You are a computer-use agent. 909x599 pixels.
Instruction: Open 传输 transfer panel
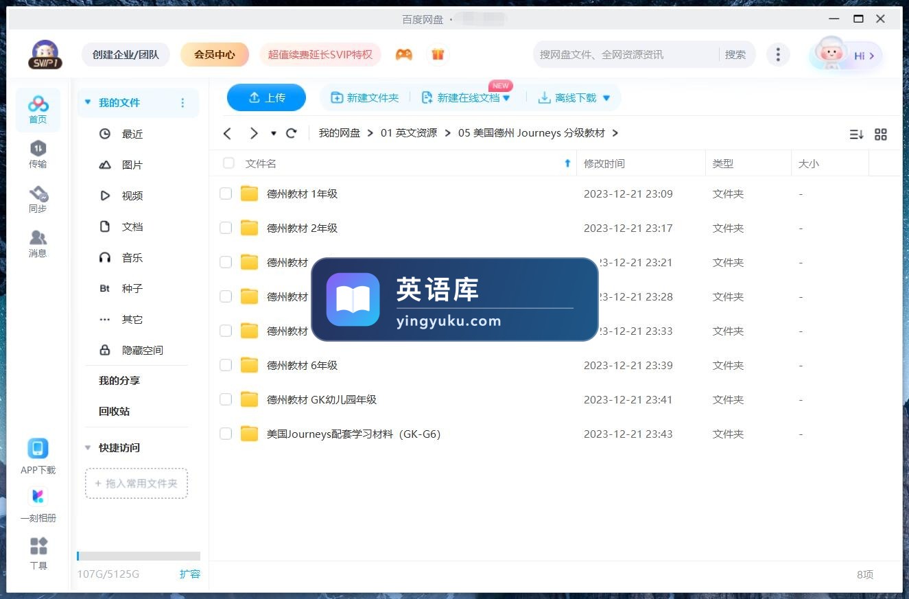coord(38,154)
